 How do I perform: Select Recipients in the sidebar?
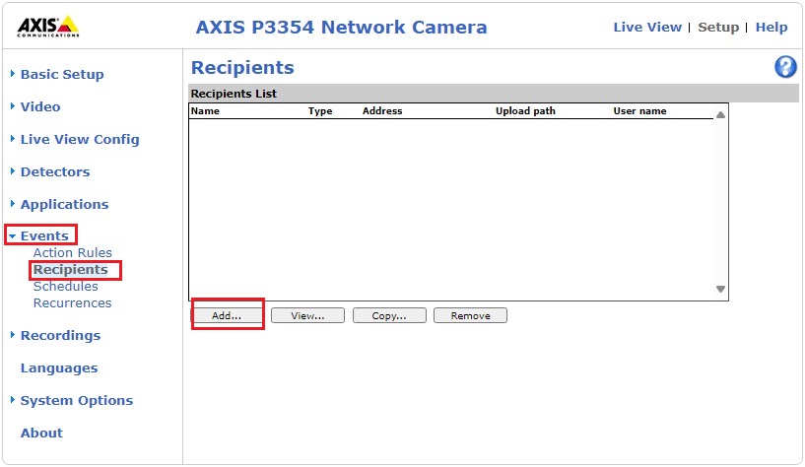pos(70,270)
